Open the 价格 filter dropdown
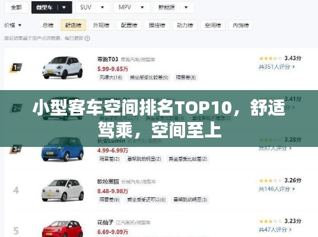318x237 pixels. (13, 25)
